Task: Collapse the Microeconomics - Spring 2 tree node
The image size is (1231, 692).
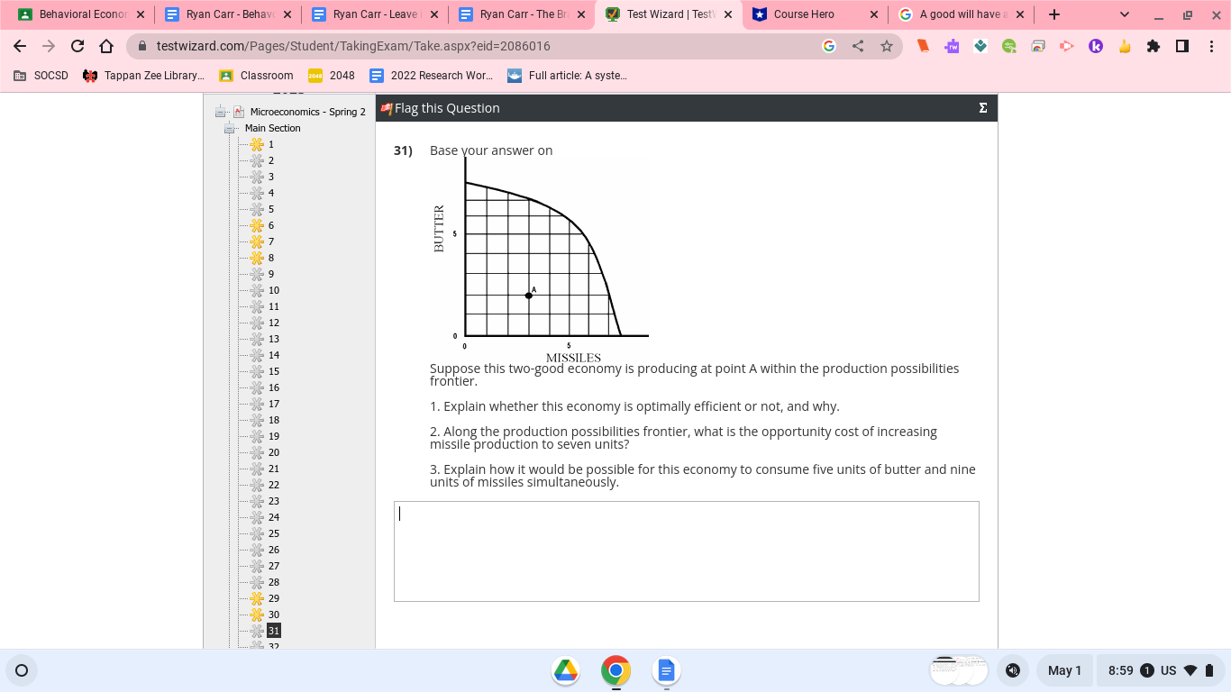Action: (220, 112)
